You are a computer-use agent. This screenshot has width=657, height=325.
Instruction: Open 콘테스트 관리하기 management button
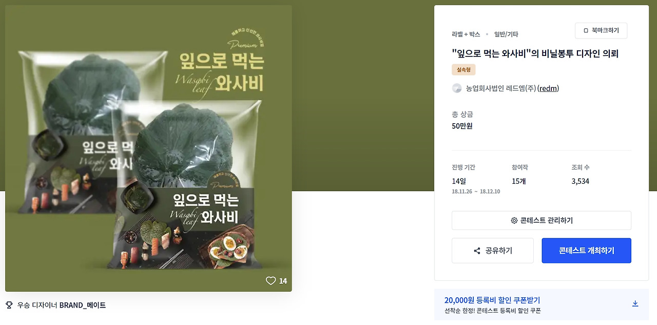pos(542,220)
